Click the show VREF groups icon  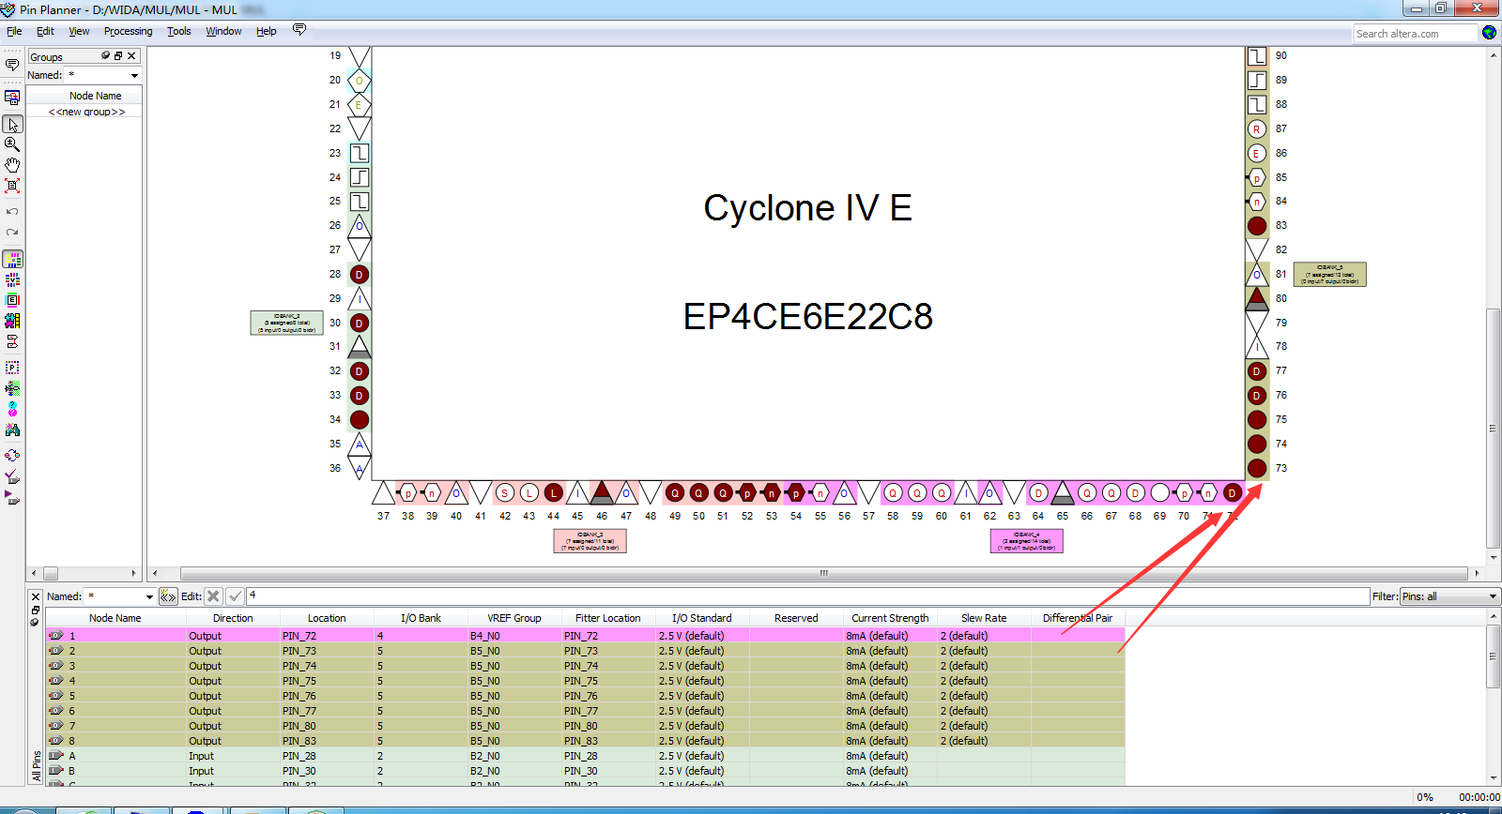12,279
